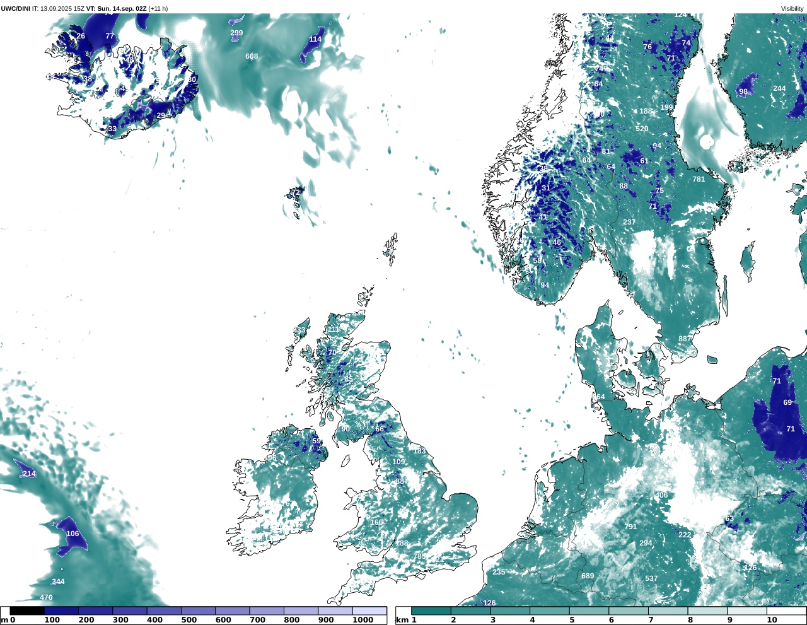
Task: Click the value 69 over Poland
Action: click(787, 403)
